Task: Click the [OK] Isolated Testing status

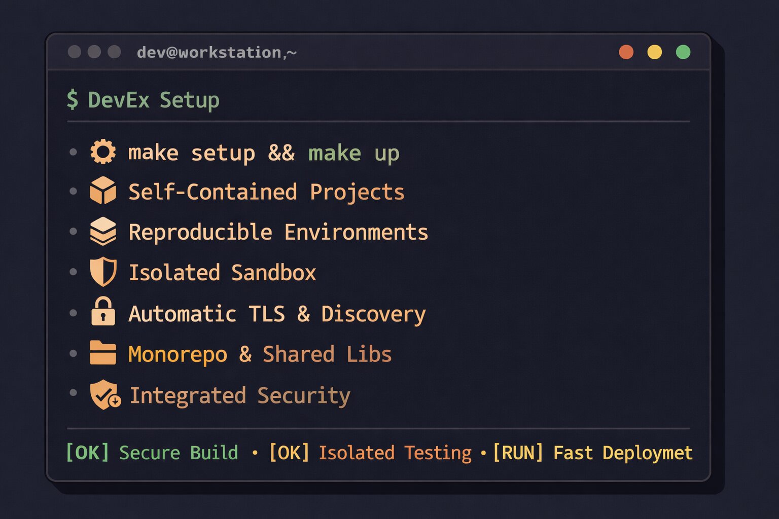Action: (370, 453)
